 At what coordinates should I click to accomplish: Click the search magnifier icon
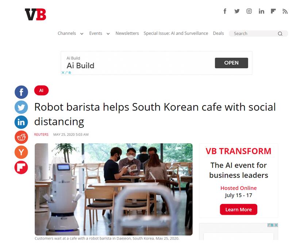tap(280, 34)
